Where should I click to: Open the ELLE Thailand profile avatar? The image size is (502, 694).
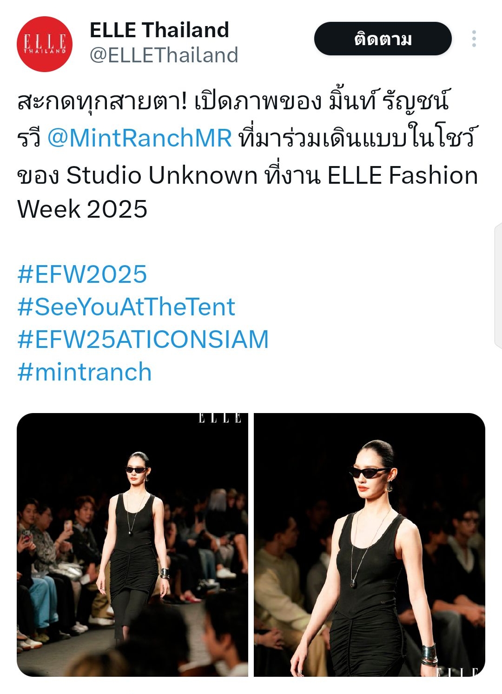[x=45, y=44]
